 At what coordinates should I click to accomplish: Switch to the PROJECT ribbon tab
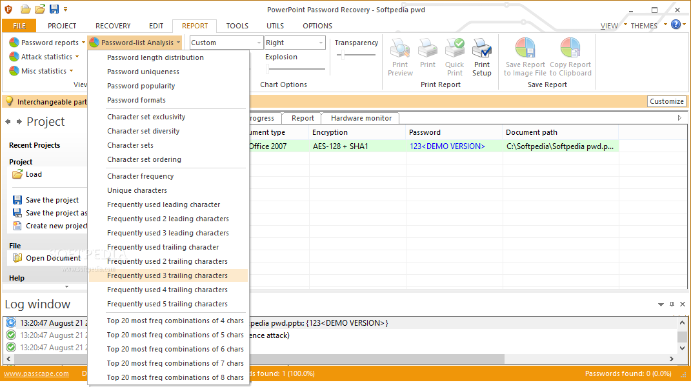coord(62,26)
